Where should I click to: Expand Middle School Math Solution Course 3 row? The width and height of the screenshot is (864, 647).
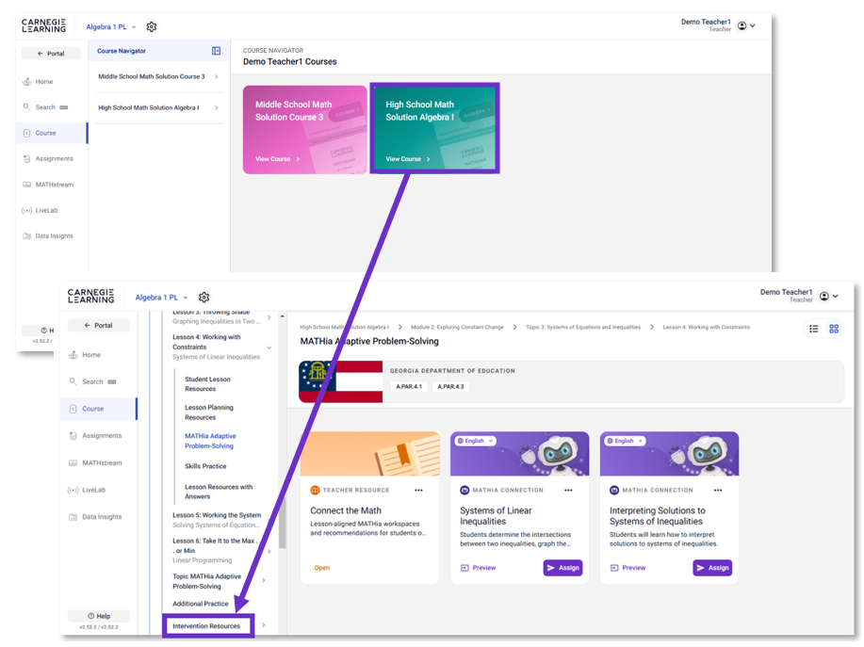(158, 76)
